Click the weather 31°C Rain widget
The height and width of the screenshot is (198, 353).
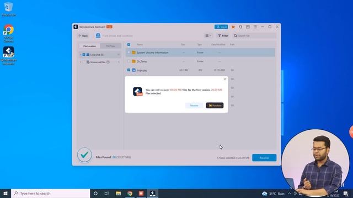(273, 194)
